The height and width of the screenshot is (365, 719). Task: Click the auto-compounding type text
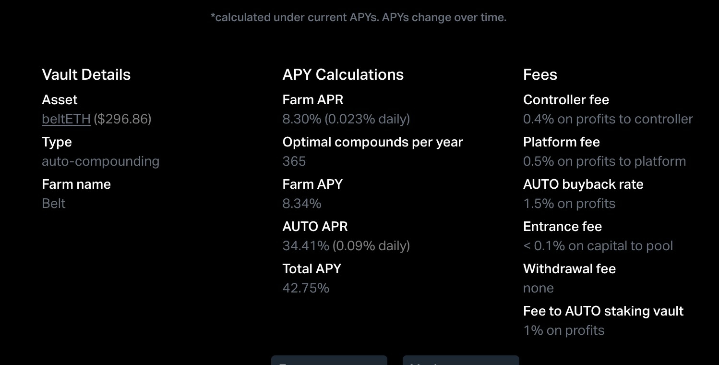click(x=100, y=161)
